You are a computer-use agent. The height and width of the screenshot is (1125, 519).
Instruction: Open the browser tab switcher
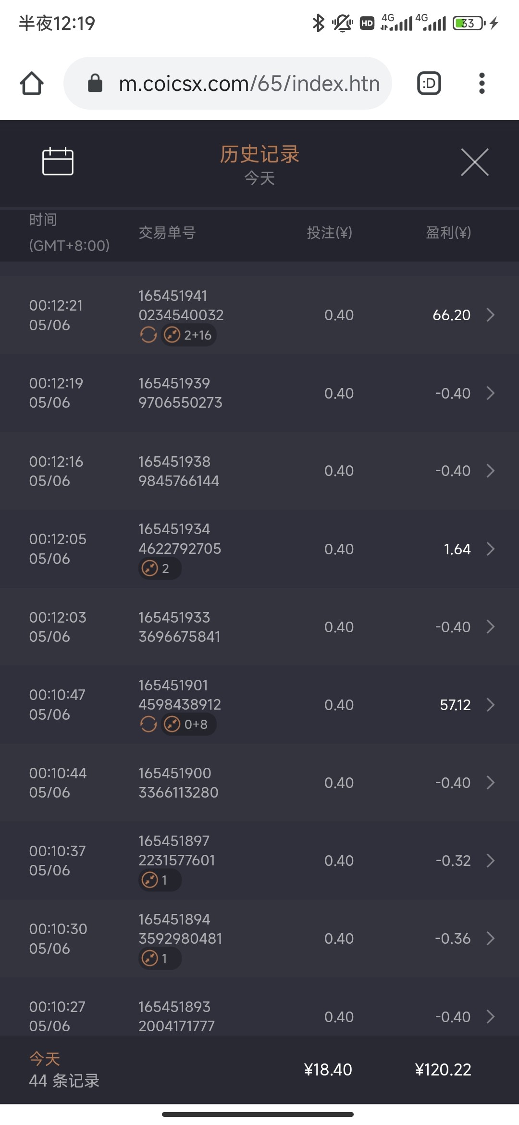click(429, 83)
